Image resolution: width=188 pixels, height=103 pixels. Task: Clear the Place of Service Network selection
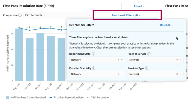(177, 60)
